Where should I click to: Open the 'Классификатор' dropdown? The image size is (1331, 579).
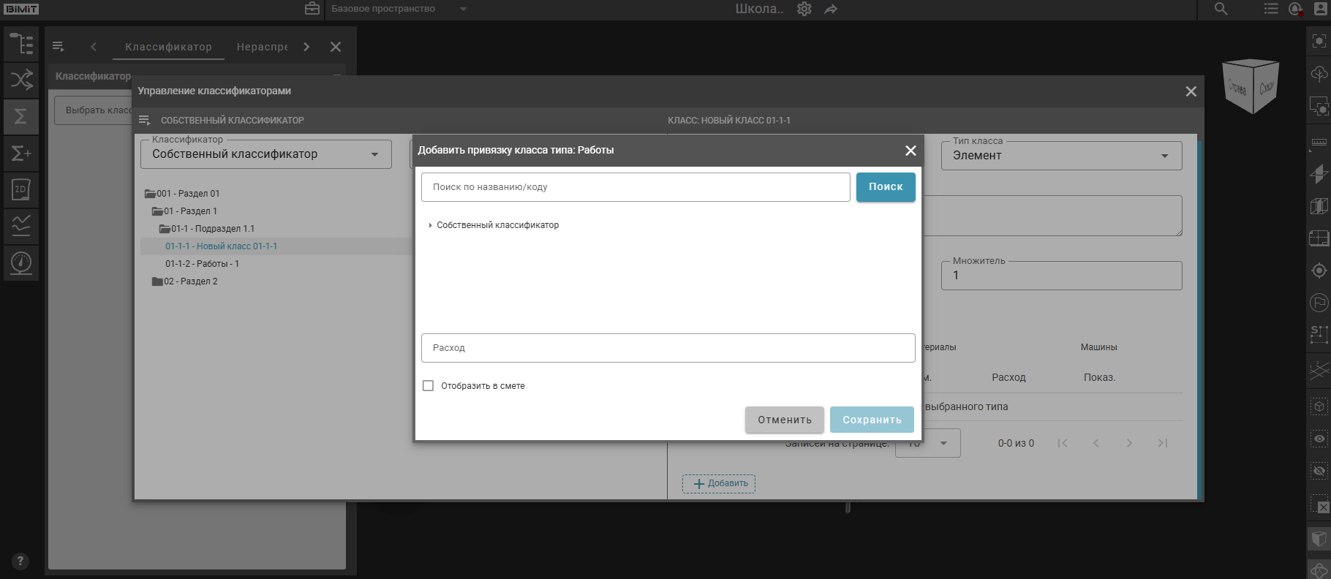pyautogui.click(x=265, y=154)
